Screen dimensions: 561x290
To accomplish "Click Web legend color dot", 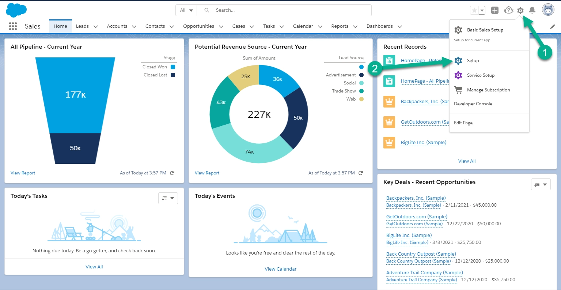I will (361, 99).
